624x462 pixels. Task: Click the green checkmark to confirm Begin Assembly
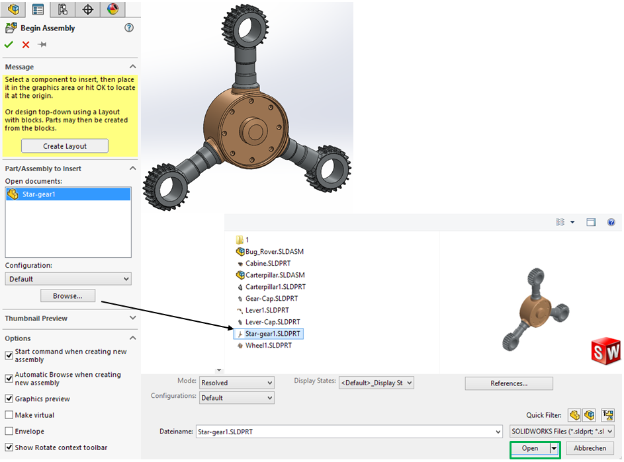(x=9, y=44)
